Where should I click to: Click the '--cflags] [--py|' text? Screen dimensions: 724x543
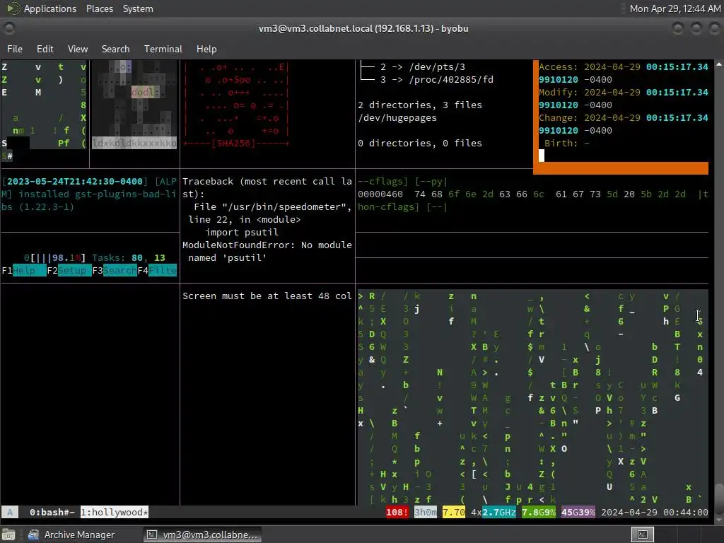(x=402, y=182)
